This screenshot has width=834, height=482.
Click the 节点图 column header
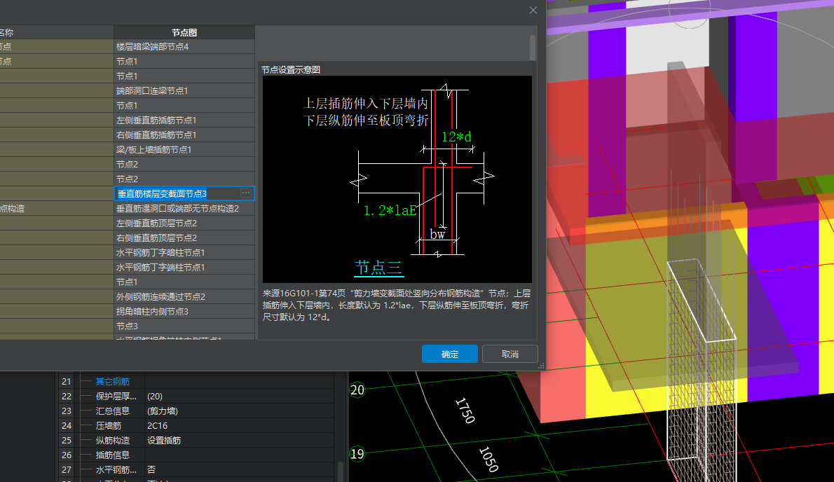point(184,32)
